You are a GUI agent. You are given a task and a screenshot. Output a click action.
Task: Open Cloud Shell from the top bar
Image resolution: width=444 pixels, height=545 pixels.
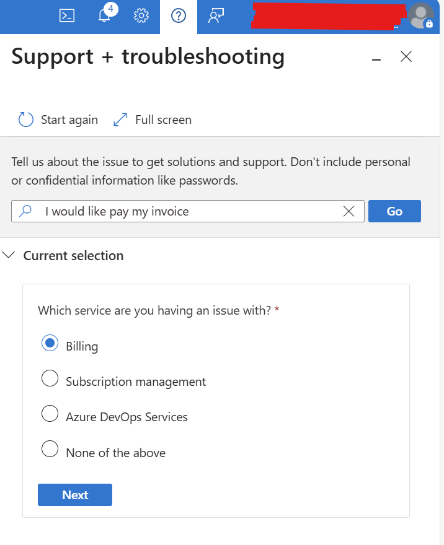[x=67, y=15]
